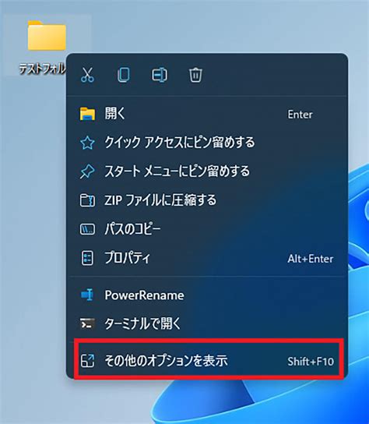Image resolution: width=369 pixels, height=424 pixels.
Task: Click the Shift+F10 shortcut text
Action: [x=311, y=362]
